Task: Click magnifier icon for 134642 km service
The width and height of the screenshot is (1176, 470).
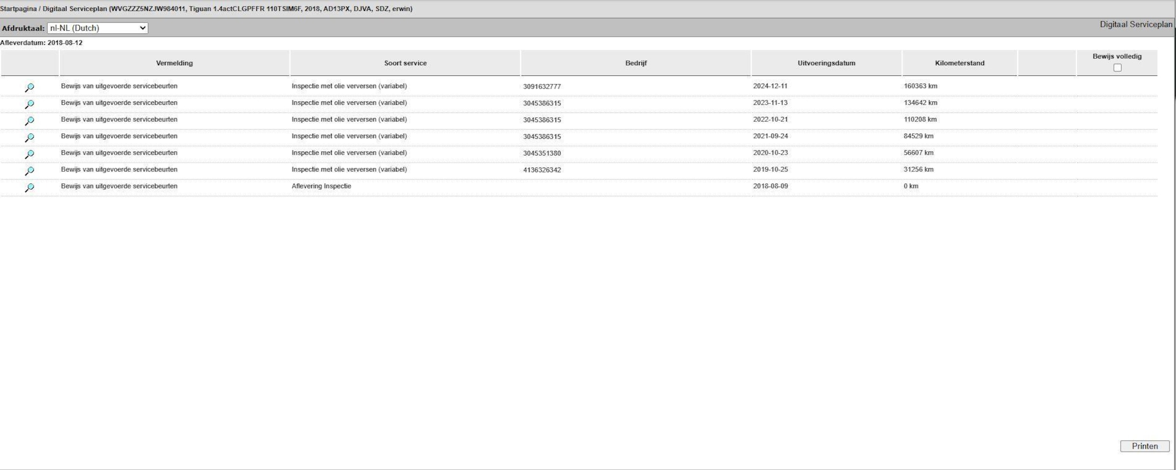Action: [29, 104]
